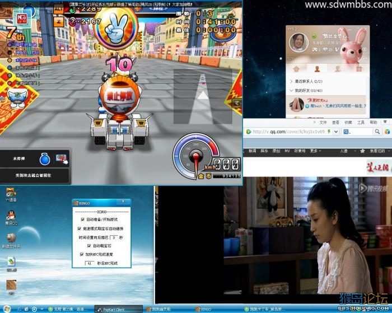Collapse the 我的好友 group in YY
This screenshot has height=313, width=392.
291,91
